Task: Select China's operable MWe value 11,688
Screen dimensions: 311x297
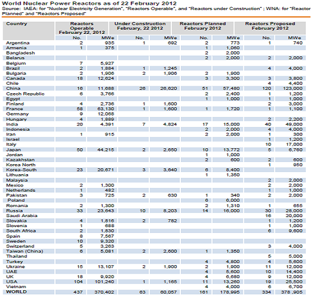Action: point(106,88)
